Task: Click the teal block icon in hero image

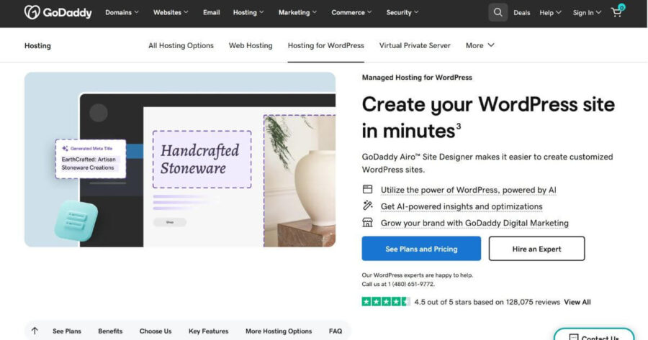Action: 76,221
